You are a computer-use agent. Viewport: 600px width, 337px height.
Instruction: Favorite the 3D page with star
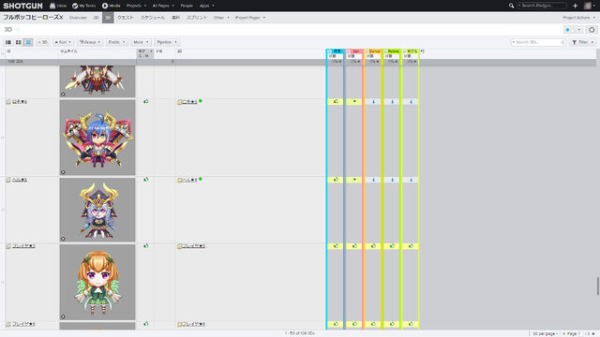point(18,30)
